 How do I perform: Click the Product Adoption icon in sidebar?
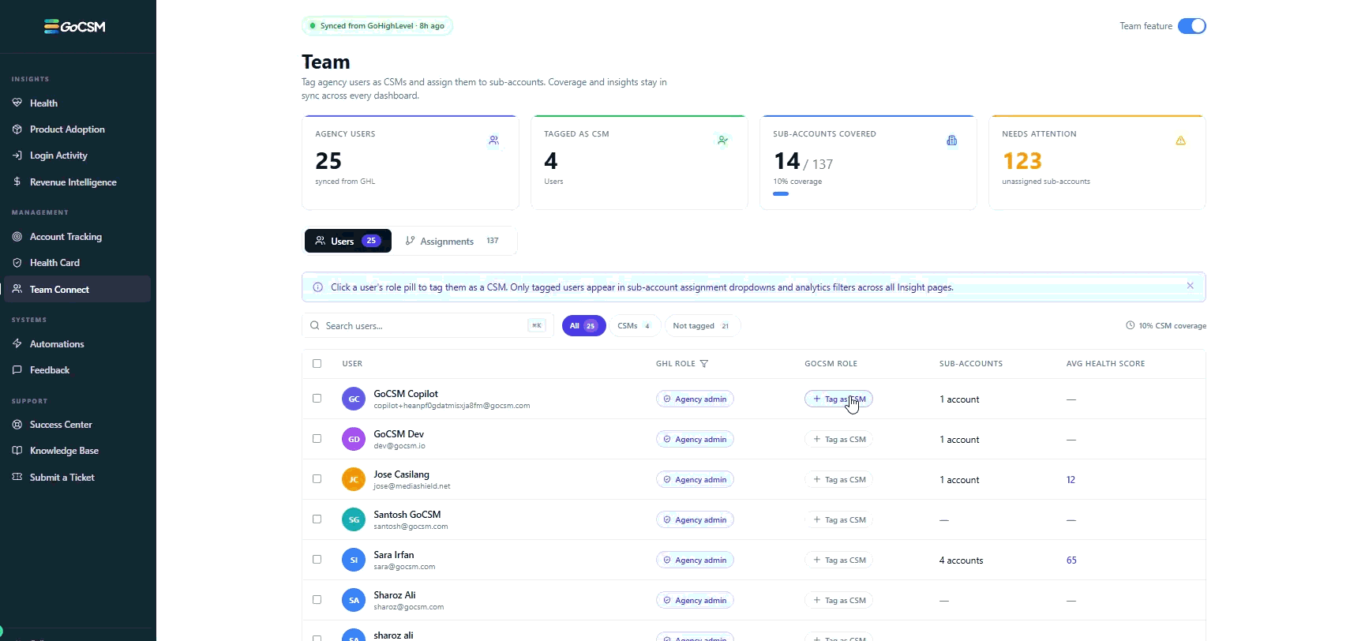coord(17,129)
